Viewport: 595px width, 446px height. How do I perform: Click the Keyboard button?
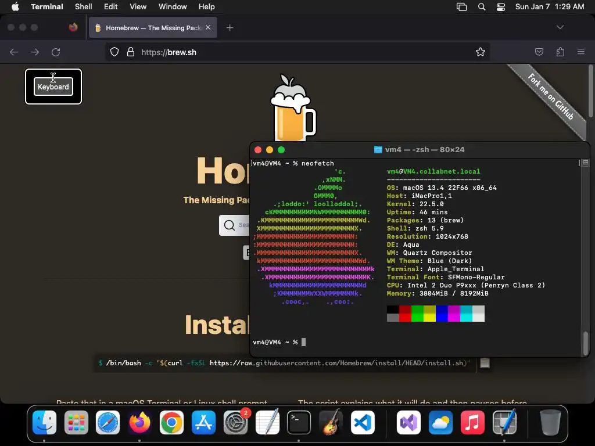pos(53,87)
